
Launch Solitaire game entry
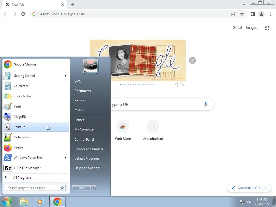tap(36, 127)
